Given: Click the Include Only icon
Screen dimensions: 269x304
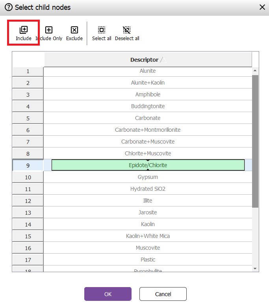Looking at the screenshot, I should (49, 30).
